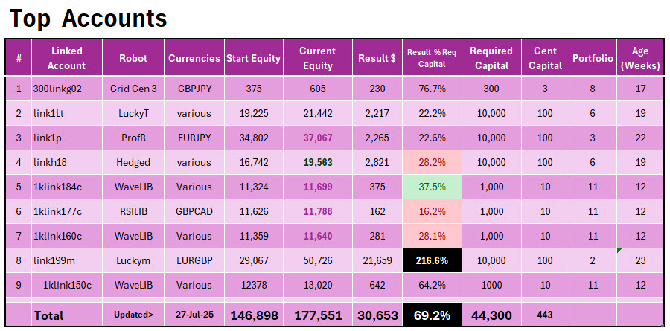
Task: Click the pink 16.2% result cell
Action: (x=432, y=211)
